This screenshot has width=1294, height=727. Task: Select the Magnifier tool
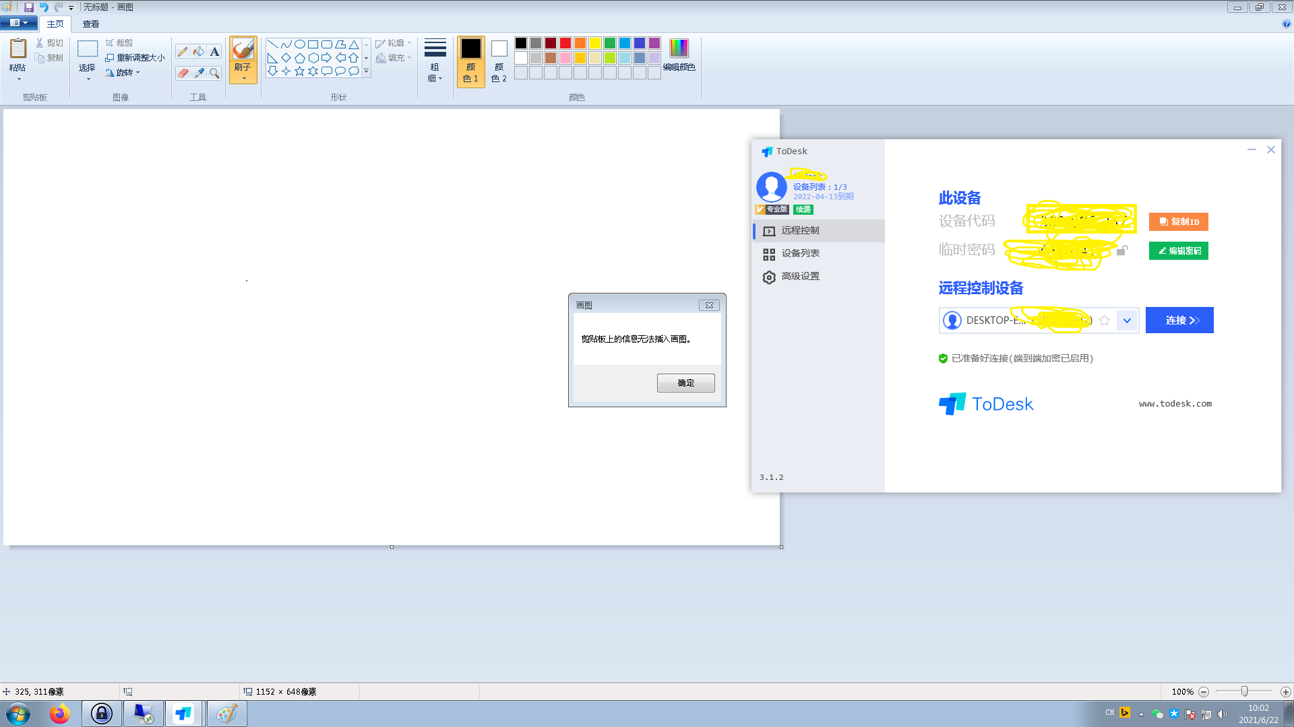pos(214,73)
